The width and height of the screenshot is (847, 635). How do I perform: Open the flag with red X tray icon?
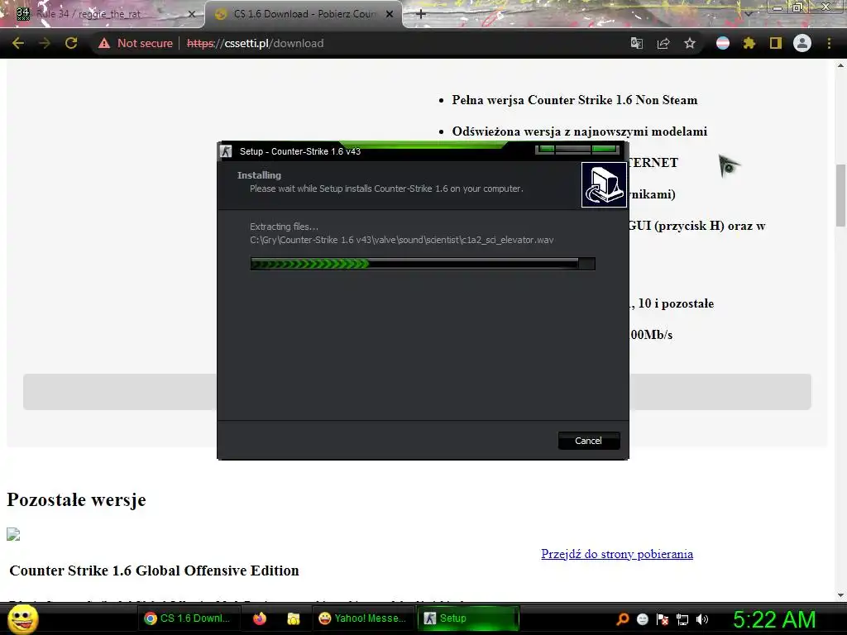[x=663, y=618]
